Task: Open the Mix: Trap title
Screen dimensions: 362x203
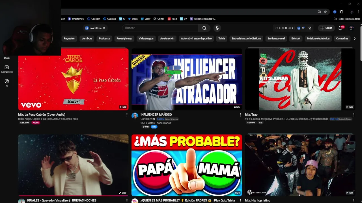Action: click(x=251, y=114)
